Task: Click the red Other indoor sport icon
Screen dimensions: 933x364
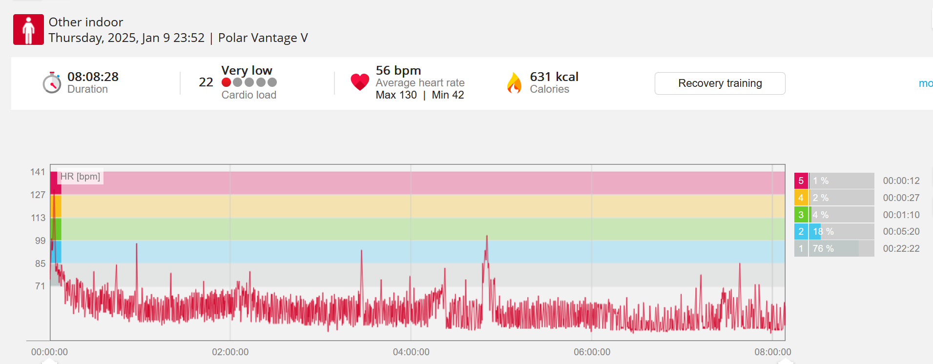Action: [28, 29]
